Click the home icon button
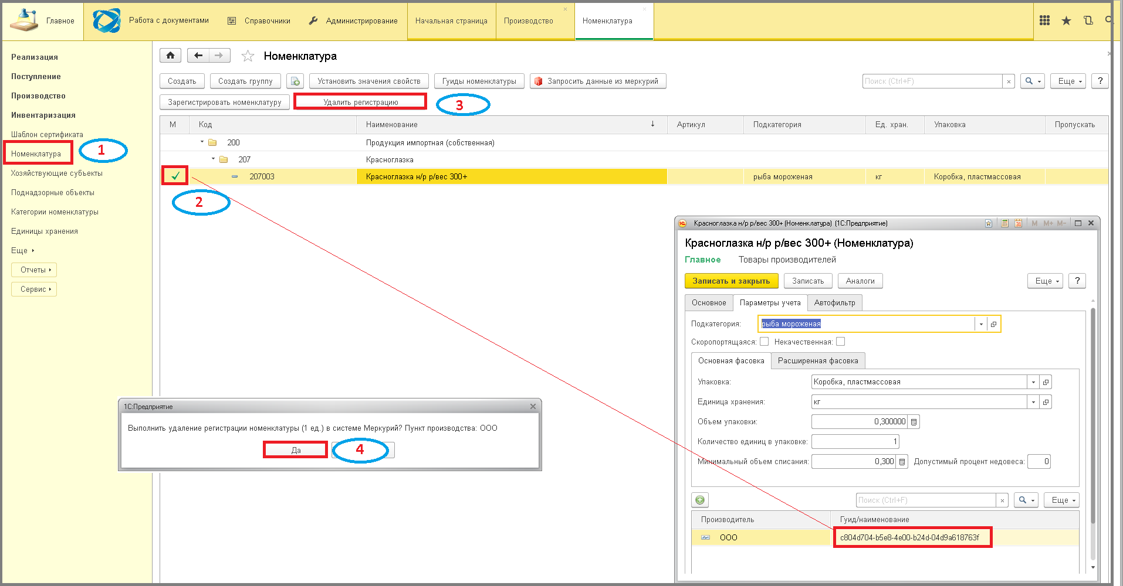Image resolution: width=1123 pixels, height=586 pixels. (170, 56)
